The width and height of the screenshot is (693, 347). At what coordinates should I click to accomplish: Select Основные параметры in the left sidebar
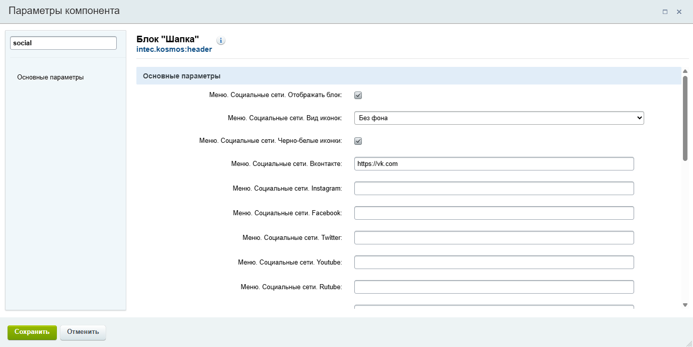pyautogui.click(x=50, y=77)
